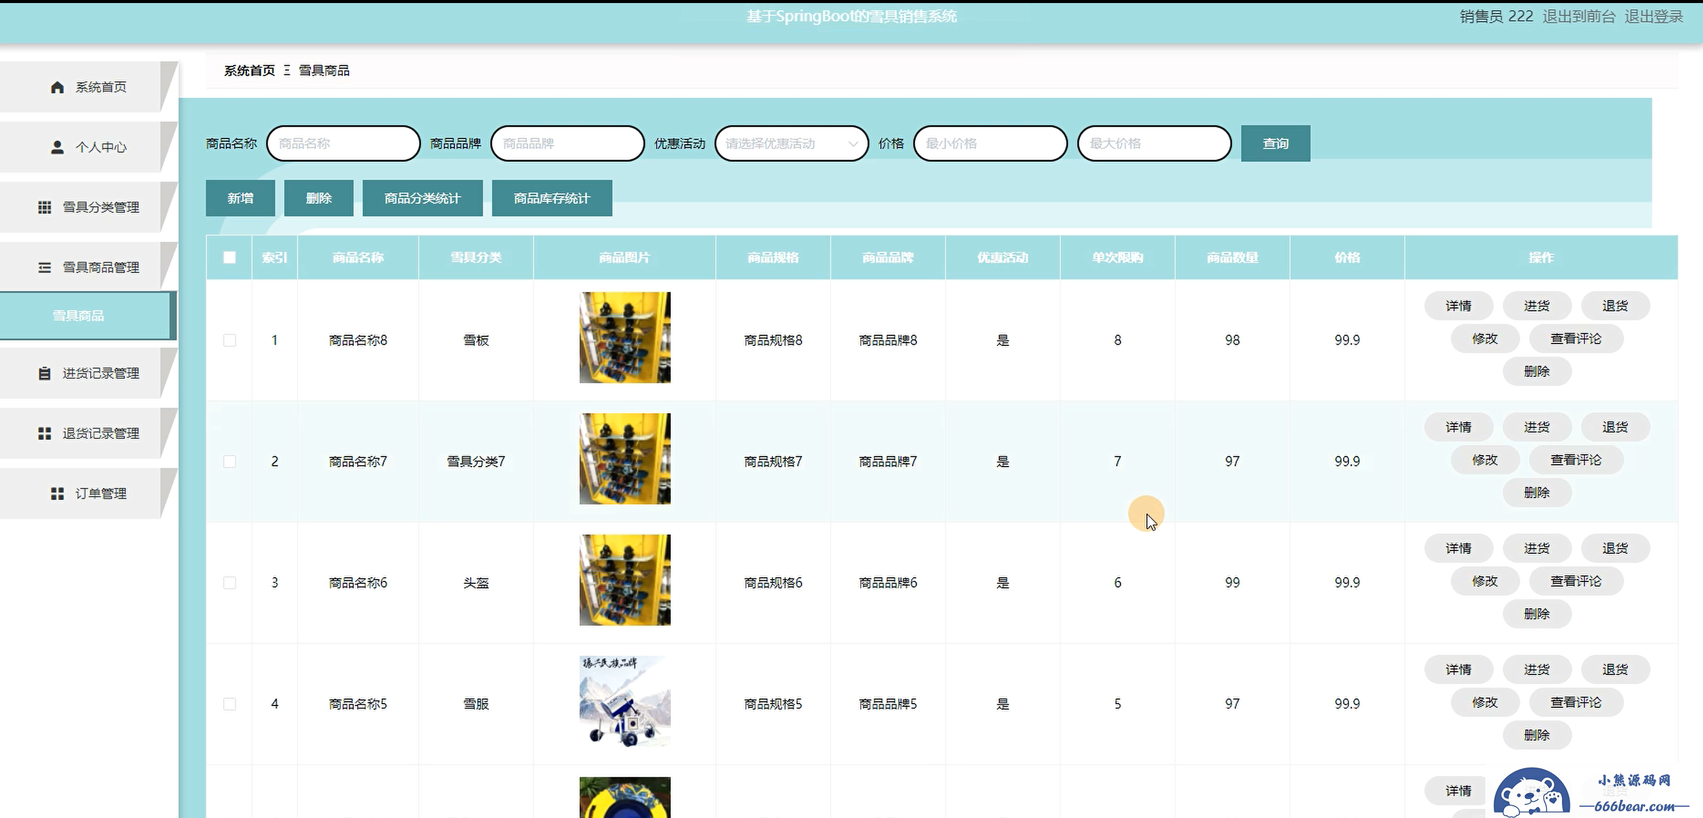This screenshot has height=818, width=1703.
Task: Click 查看评论 for 商品名称7
Action: click(1576, 460)
